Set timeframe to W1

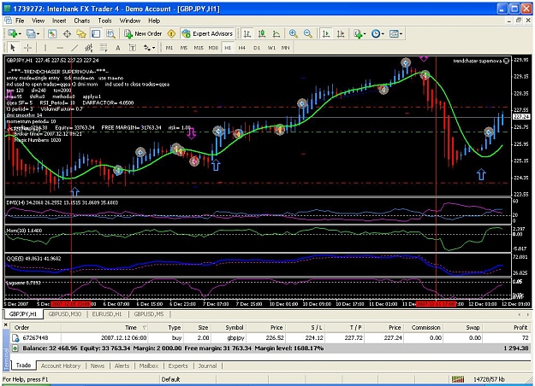click(x=271, y=48)
